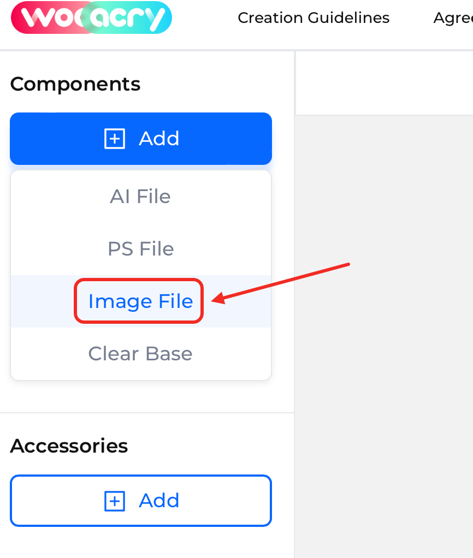473x558 pixels.
Task: Click the 'Add' label in Accessories button
Action: pos(159,501)
